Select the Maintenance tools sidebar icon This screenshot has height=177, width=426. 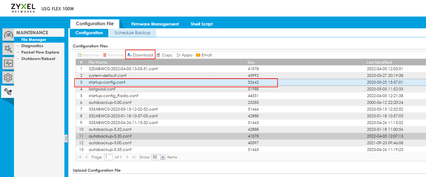pyautogui.click(x=8, y=91)
